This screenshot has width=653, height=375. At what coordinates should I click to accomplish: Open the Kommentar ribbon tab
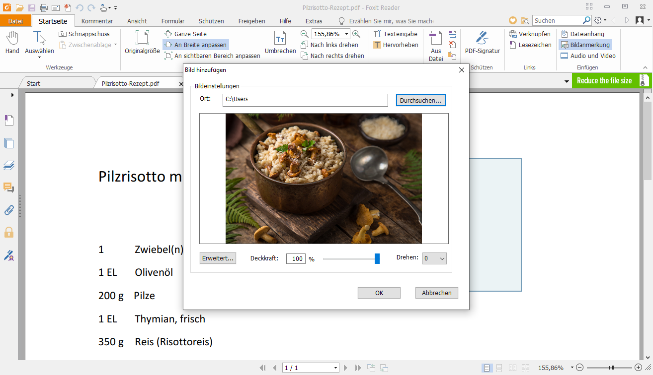coord(97,21)
